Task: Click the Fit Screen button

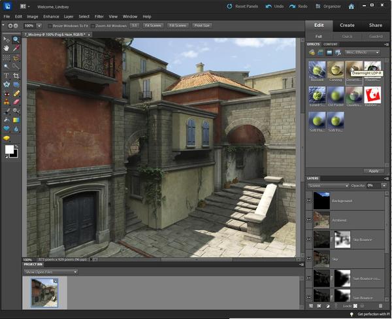Action: (x=153, y=25)
